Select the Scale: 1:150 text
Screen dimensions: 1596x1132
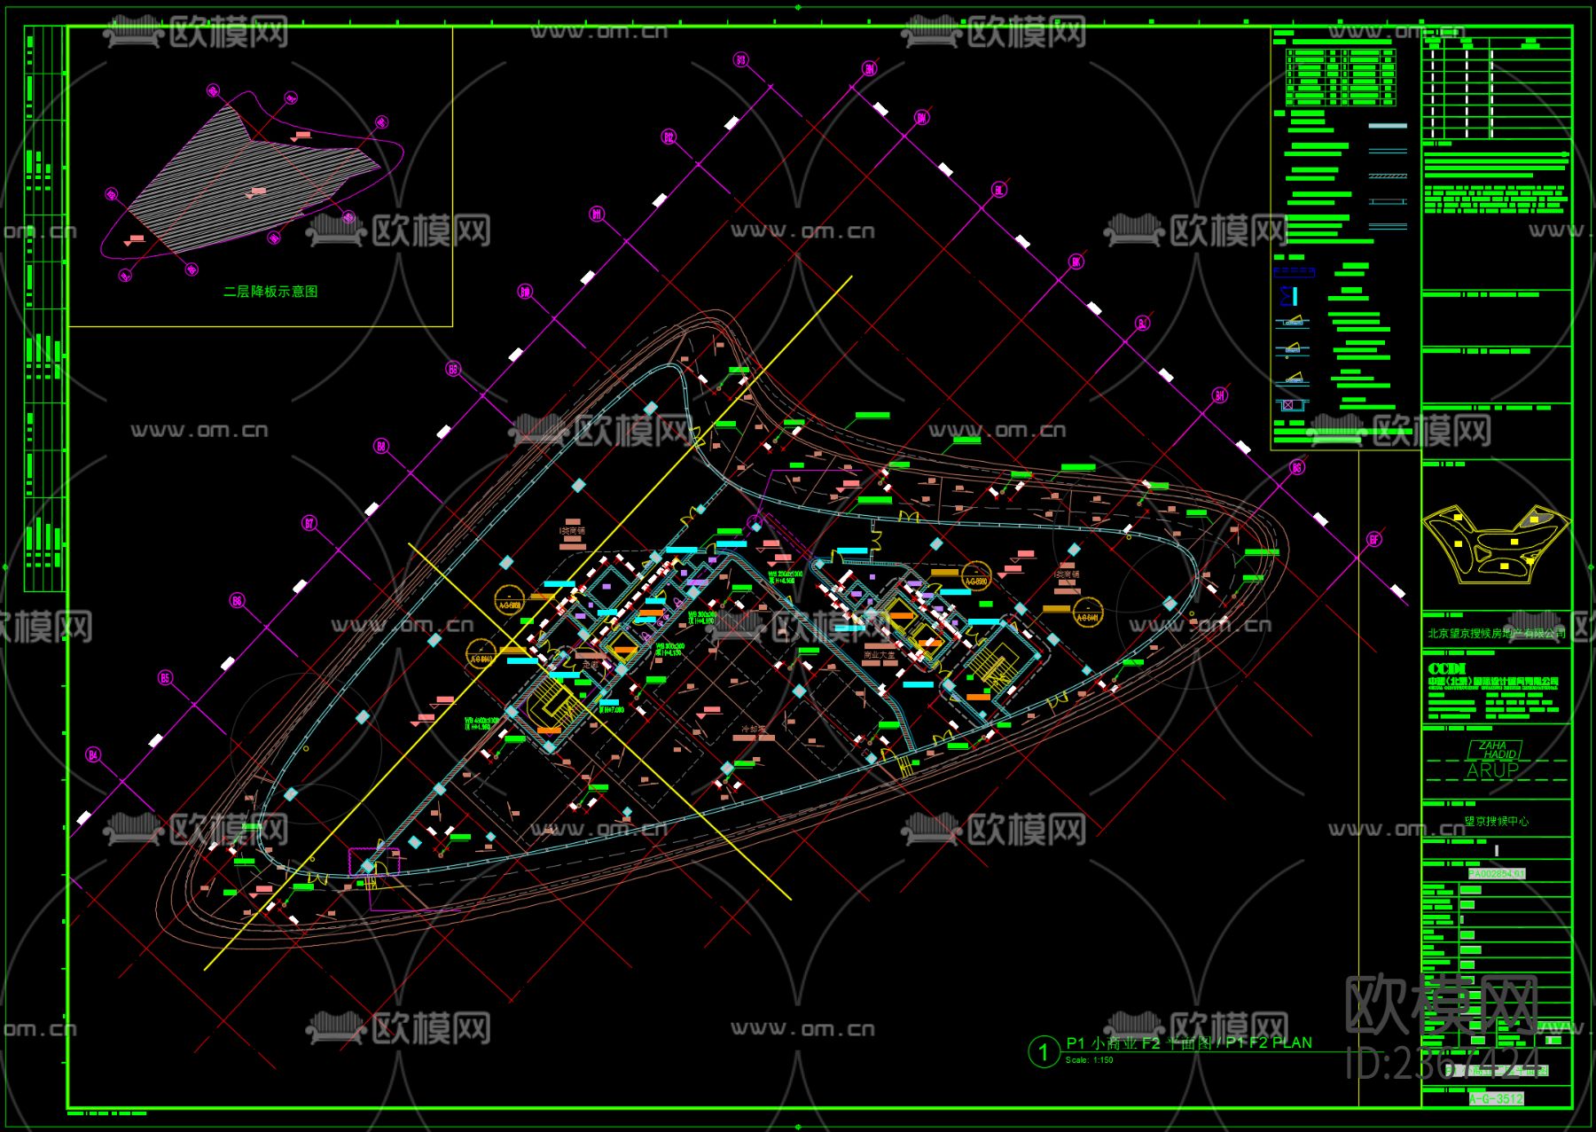(x=1089, y=1060)
